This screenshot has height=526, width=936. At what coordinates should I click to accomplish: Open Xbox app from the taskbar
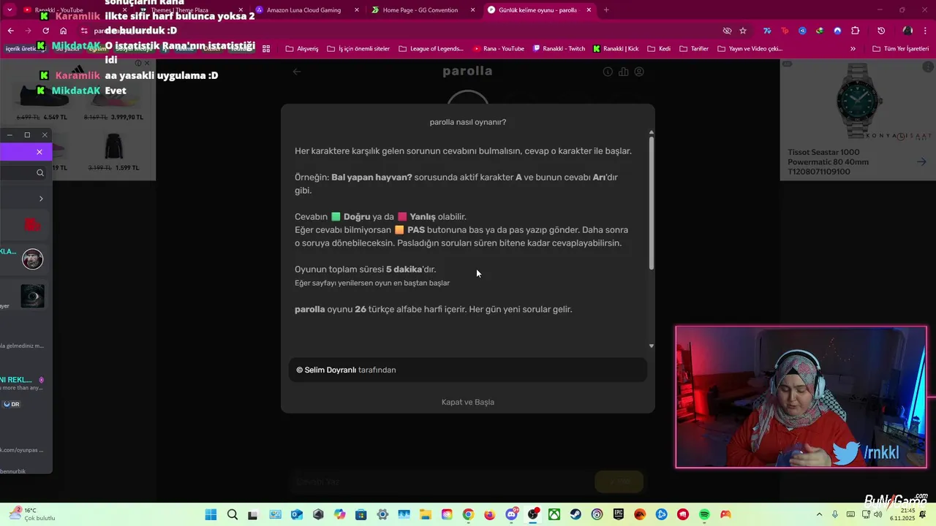(x=554, y=514)
